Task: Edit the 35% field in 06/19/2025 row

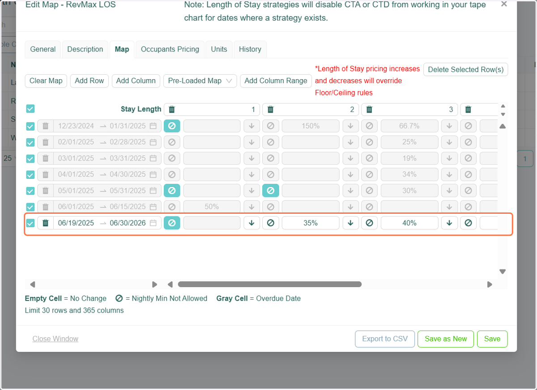Action: (311, 223)
